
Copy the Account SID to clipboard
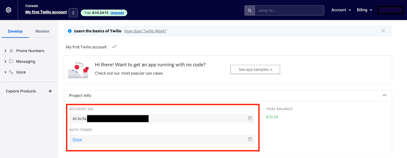(250, 118)
